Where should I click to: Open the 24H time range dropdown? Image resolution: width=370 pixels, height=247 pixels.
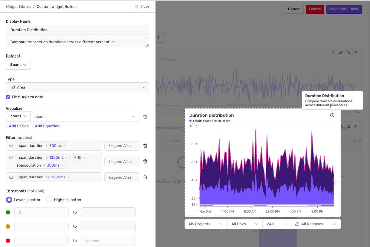pos(277,224)
